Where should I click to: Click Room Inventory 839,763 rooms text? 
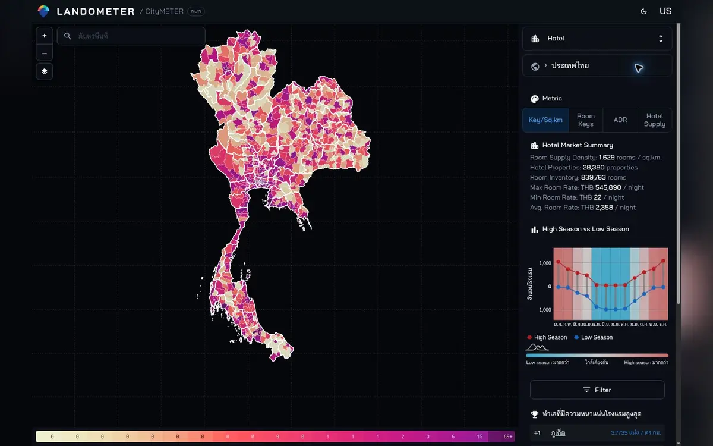pos(578,177)
